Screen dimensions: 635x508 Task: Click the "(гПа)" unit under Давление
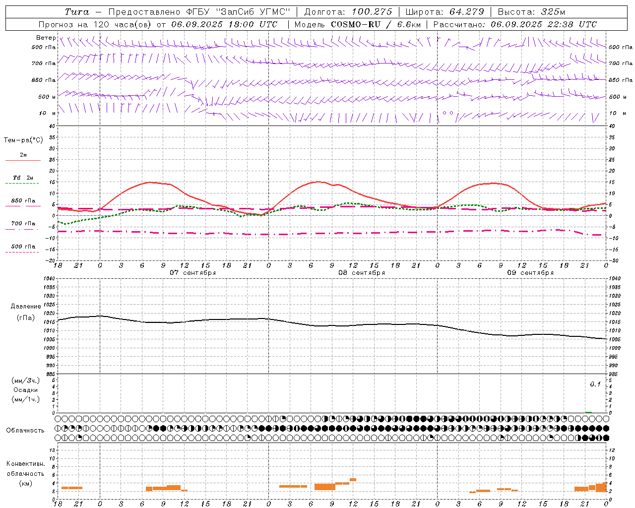coord(26,318)
